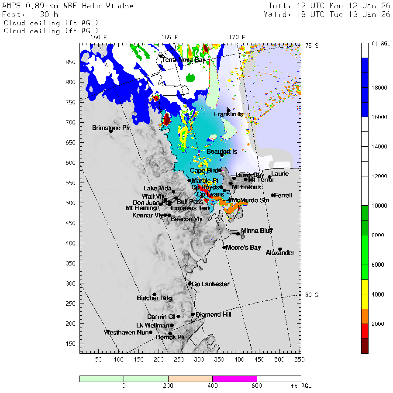393x393 pixels.
Task: Click the Cp Evans label
Action: [210, 194]
